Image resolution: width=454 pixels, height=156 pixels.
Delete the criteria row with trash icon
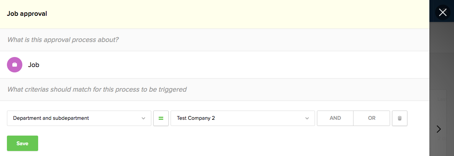tap(400, 118)
